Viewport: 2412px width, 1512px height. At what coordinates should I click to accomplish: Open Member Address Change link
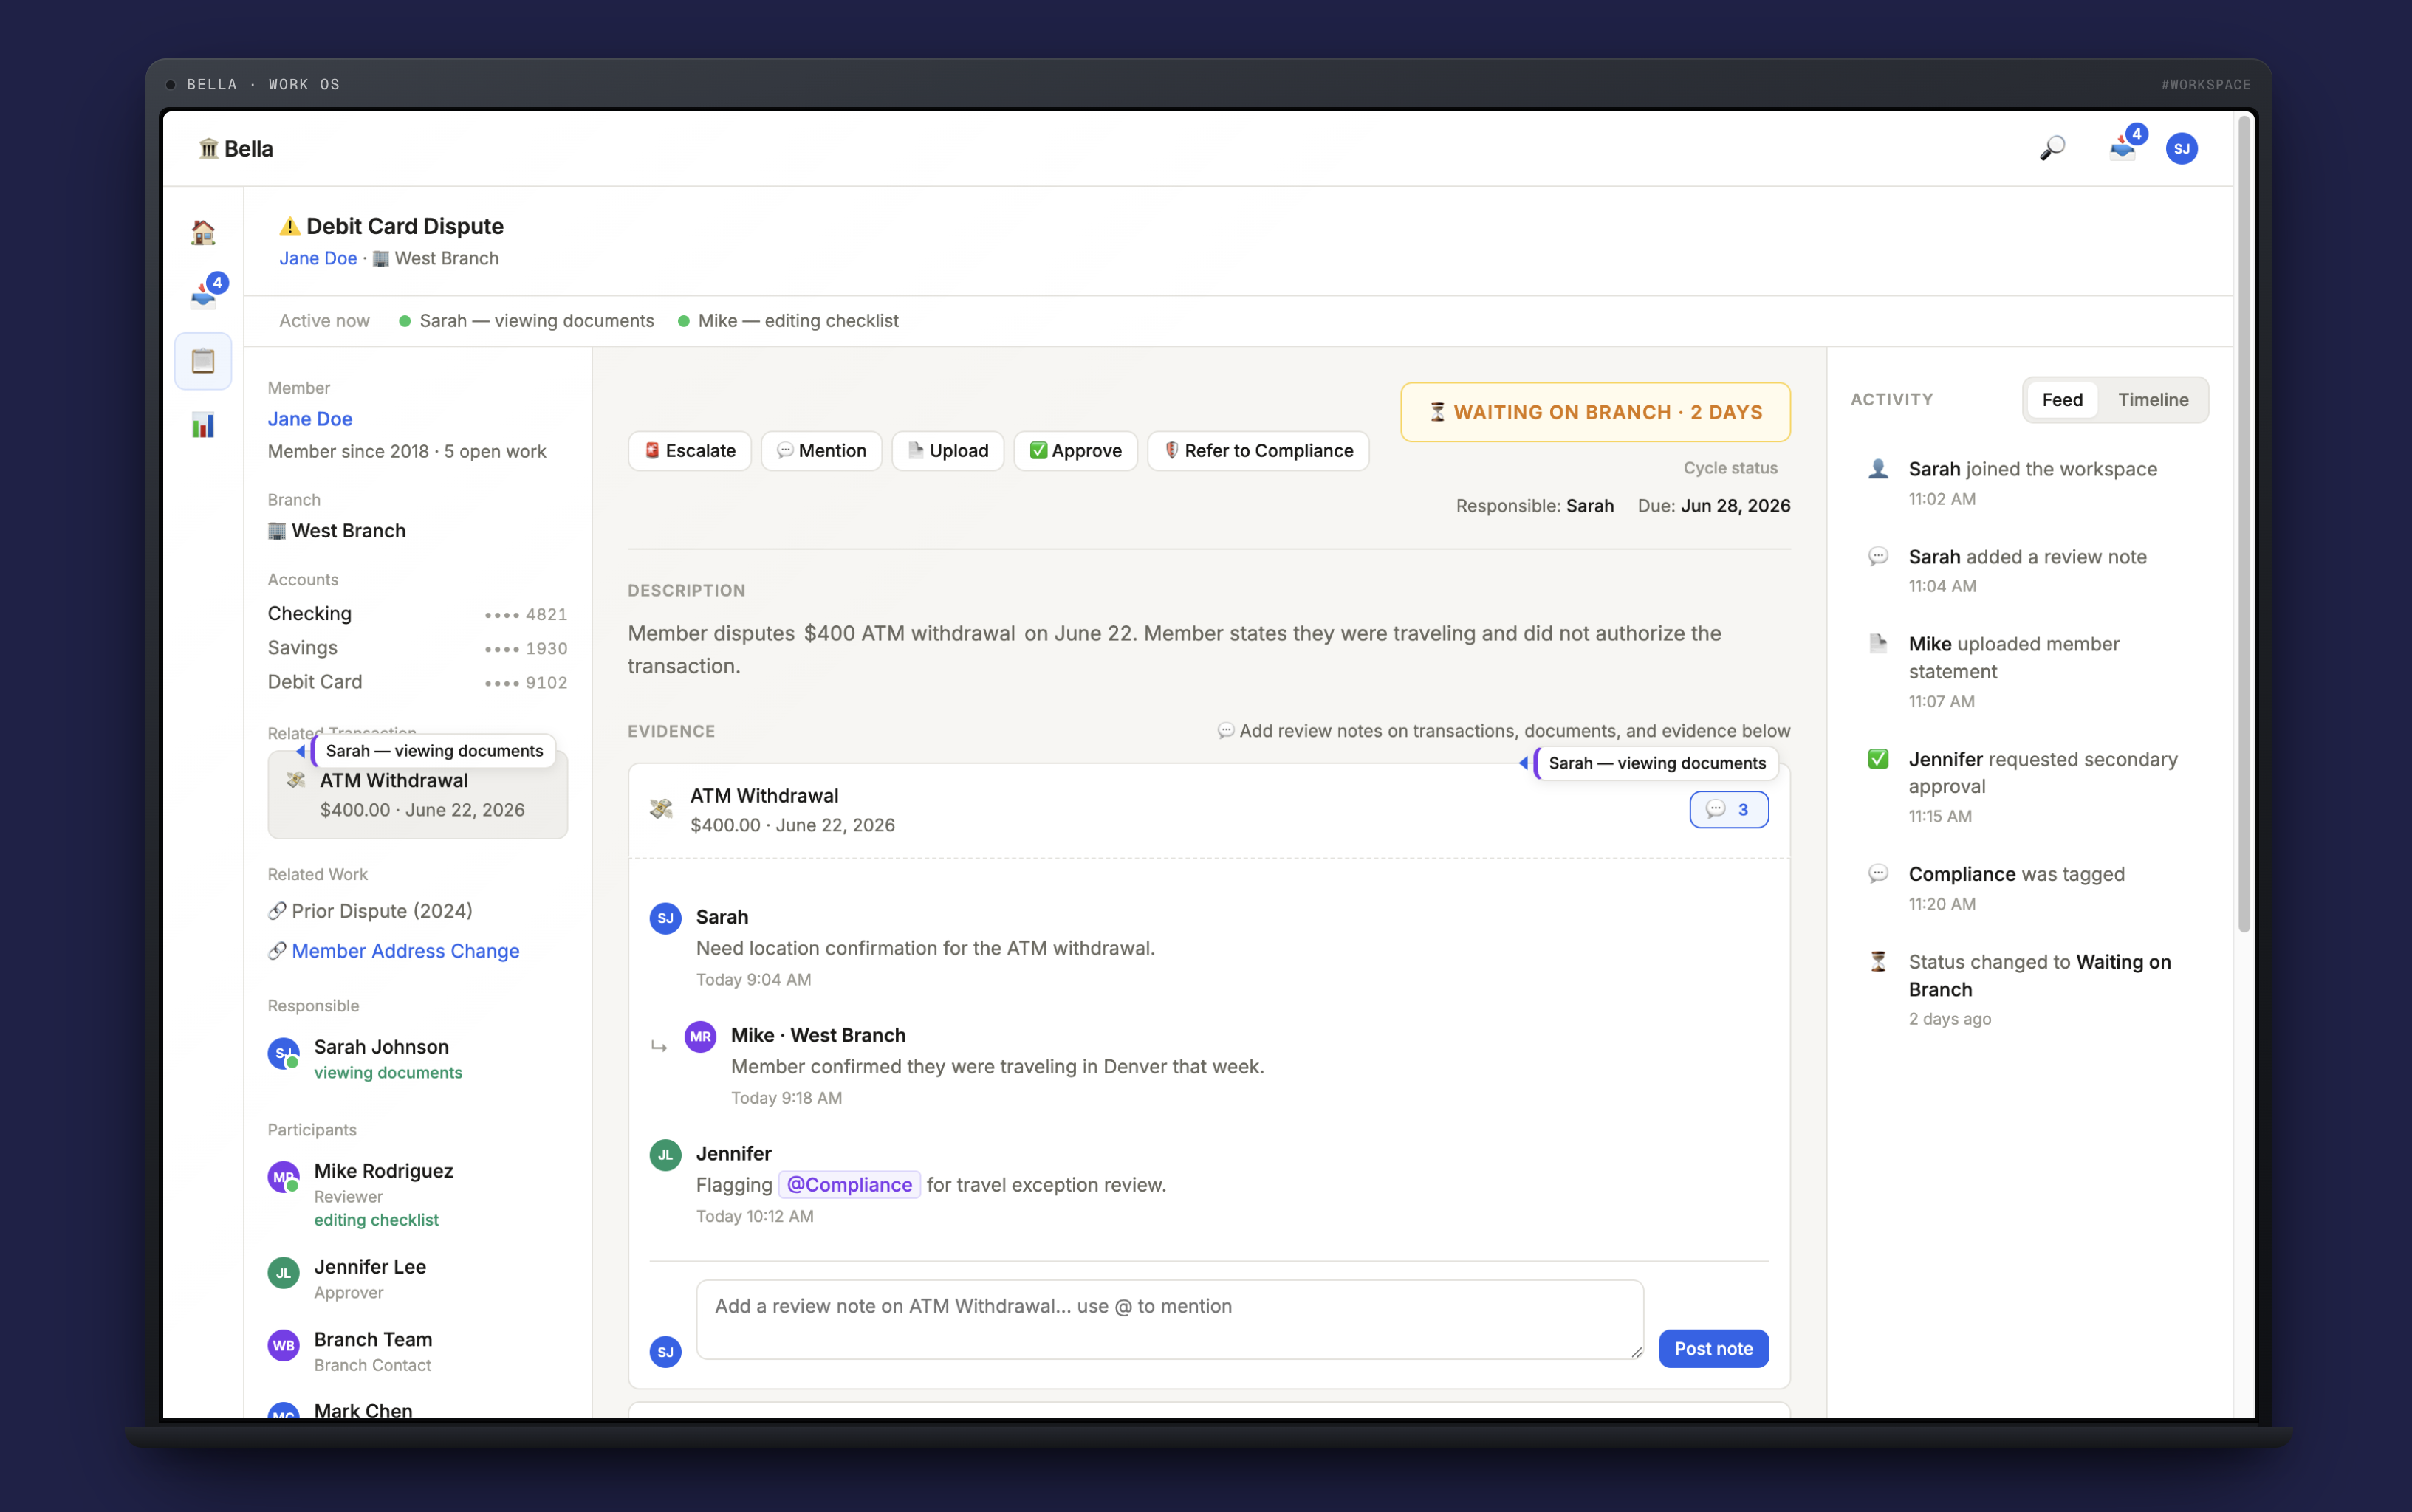[x=405, y=951]
